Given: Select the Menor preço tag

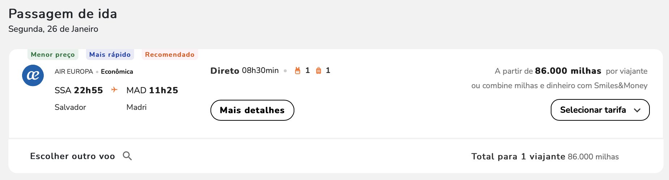Looking at the screenshot, I should point(53,55).
